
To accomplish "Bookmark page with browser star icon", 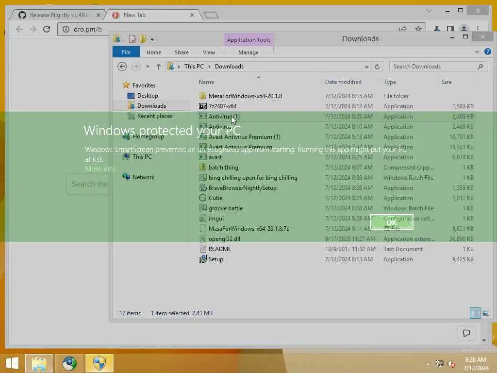I will [x=418, y=29].
